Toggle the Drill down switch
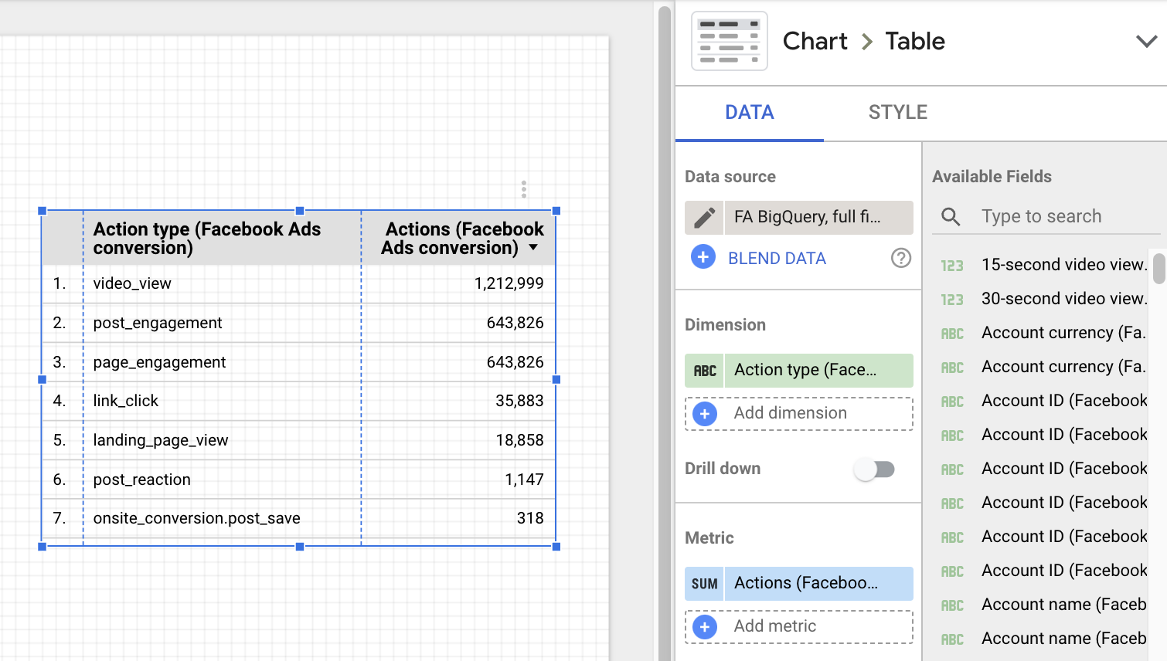The width and height of the screenshot is (1167, 661). [x=875, y=469]
